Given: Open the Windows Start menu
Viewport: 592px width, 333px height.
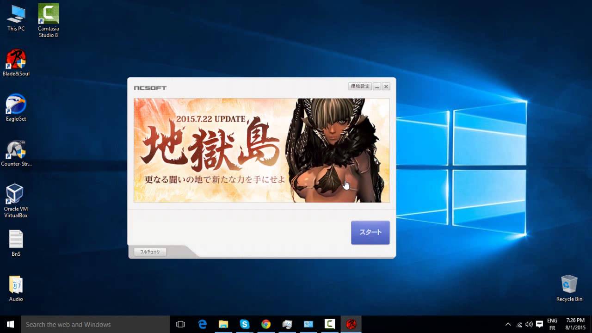Looking at the screenshot, I should tap(10, 324).
